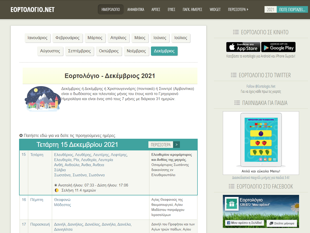The image size is (310, 233).
Task: Click the ΠΕΡΙΣΣΟΤΕΡΑ button for 15 December
Action: (x=161, y=145)
